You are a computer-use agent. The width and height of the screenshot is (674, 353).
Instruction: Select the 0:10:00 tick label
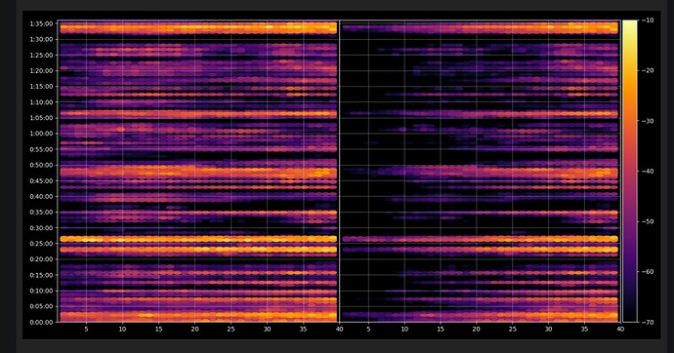pos(41,291)
